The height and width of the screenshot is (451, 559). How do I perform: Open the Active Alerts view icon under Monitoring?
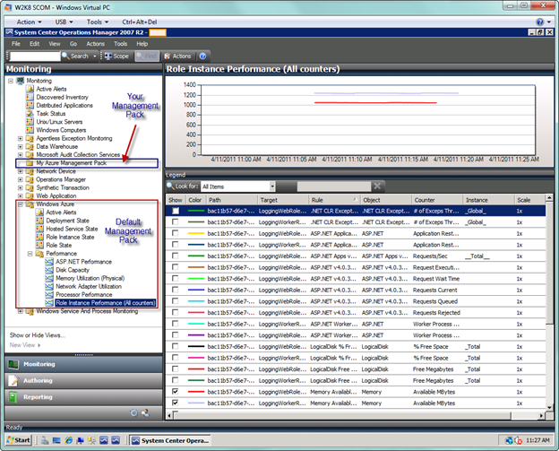click(30, 89)
